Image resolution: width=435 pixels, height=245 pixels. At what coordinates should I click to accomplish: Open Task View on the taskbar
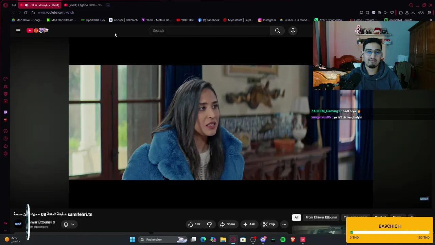coord(193,240)
